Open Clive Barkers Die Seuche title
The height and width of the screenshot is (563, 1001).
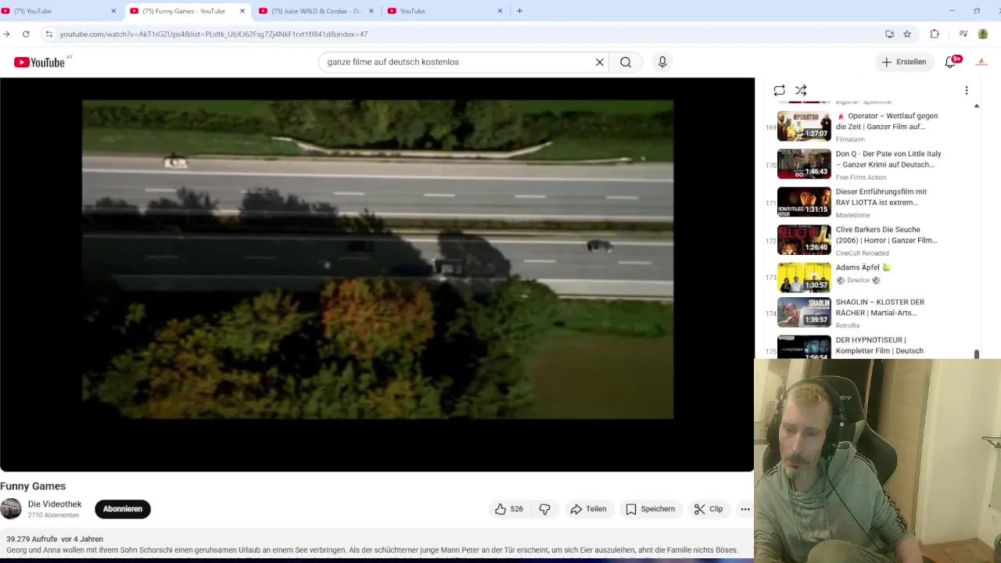[886, 235]
